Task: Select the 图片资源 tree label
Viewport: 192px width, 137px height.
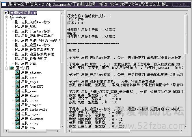Action: click(x=23, y=68)
